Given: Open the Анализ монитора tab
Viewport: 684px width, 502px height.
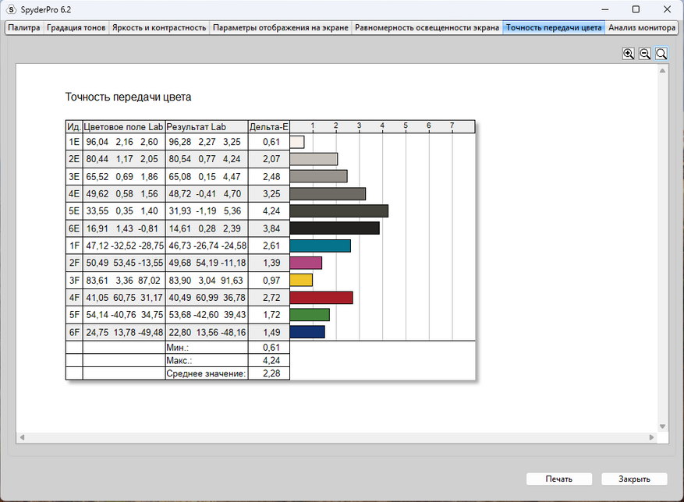Looking at the screenshot, I should (642, 27).
